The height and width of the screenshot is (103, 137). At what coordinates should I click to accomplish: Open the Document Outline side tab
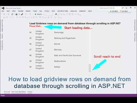(2, 26)
